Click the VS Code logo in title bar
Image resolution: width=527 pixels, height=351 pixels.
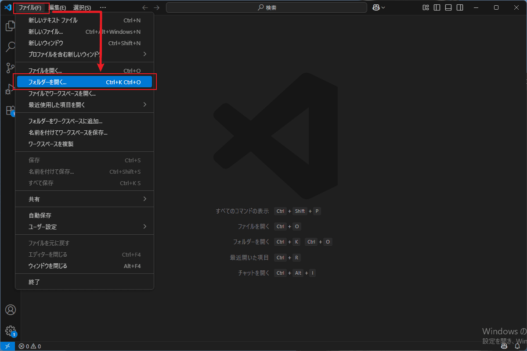click(7, 7)
